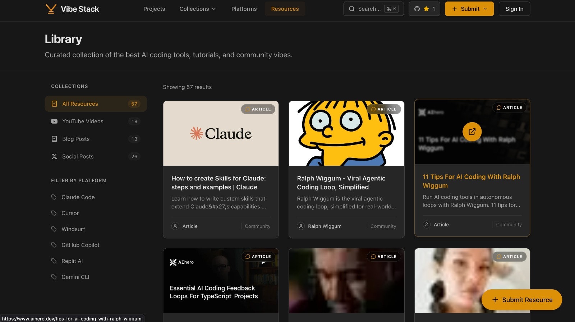Filter resources by GitHub Copilot platform

(80, 245)
